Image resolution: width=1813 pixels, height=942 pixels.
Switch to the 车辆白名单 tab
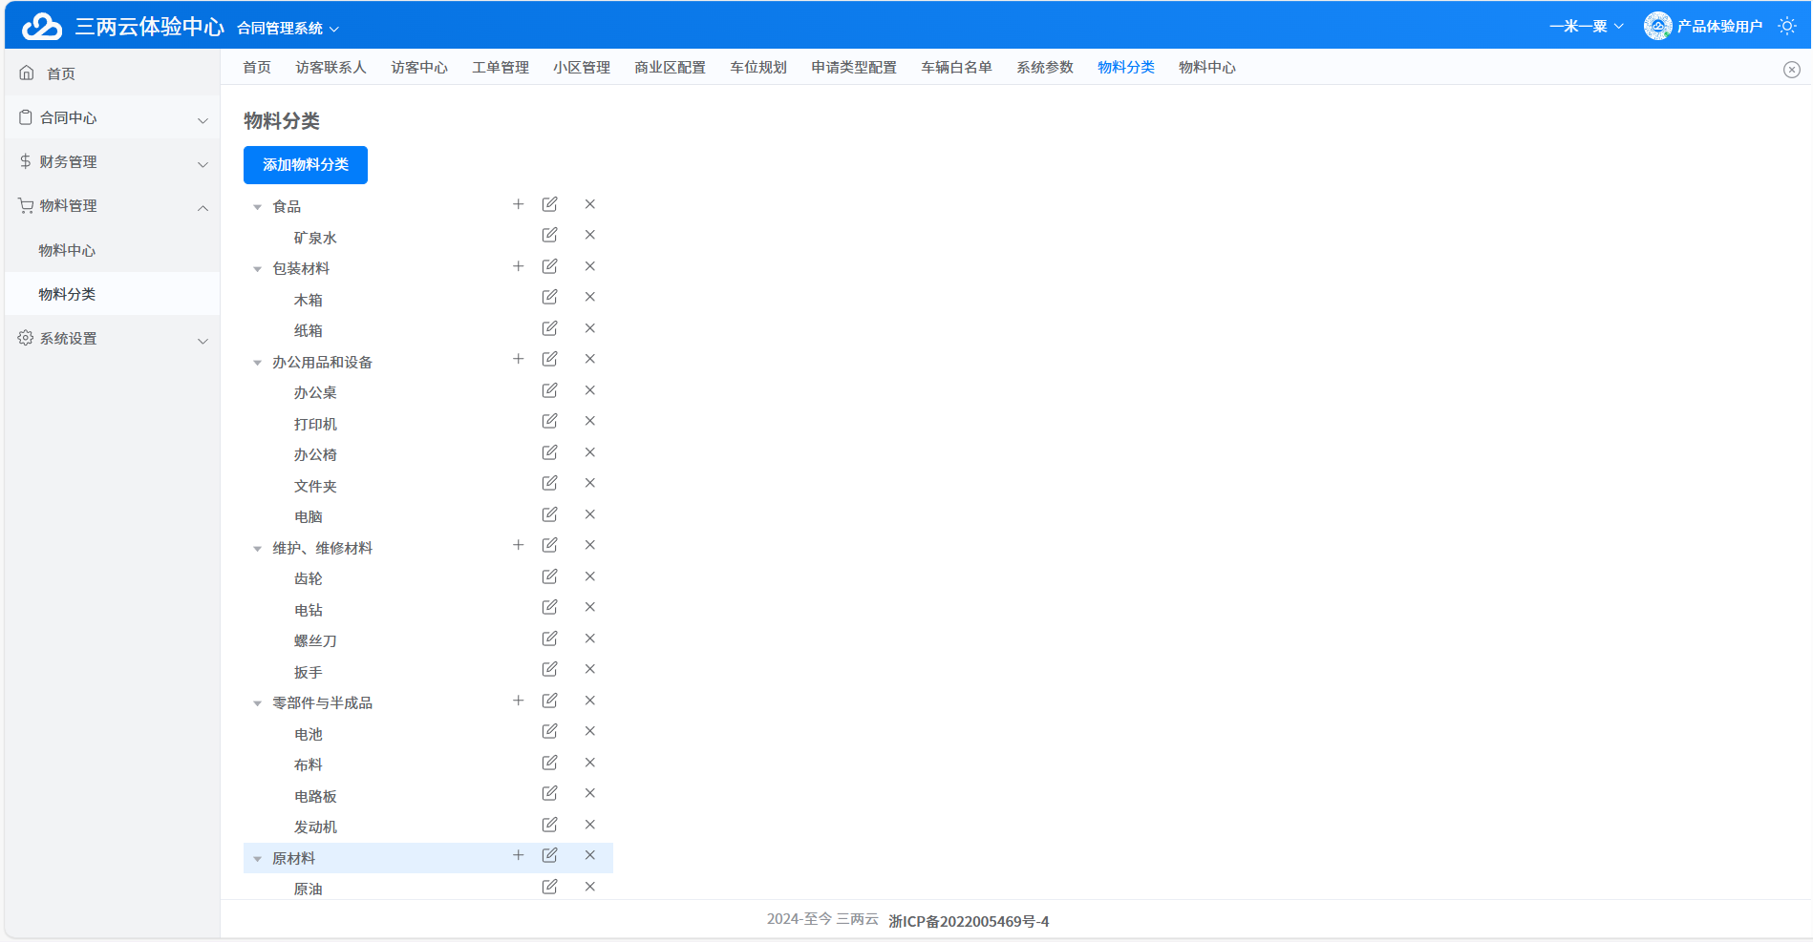click(x=956, y=68)
